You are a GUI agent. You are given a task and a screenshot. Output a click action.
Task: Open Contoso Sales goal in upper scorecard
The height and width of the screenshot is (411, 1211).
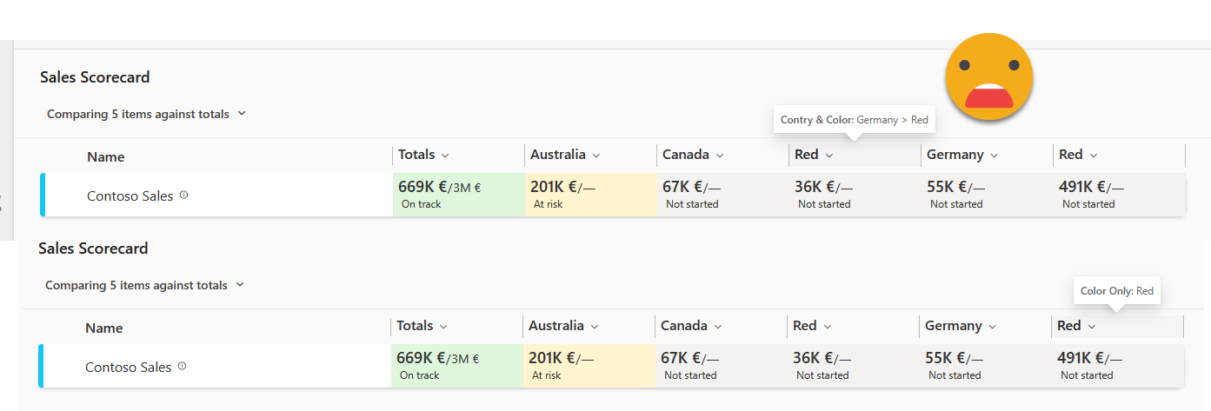click(130, 196)
